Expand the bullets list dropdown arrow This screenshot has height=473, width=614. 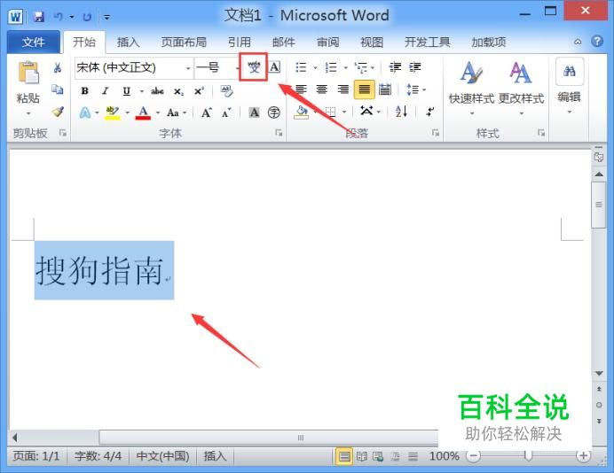click(x=315, y=67)
